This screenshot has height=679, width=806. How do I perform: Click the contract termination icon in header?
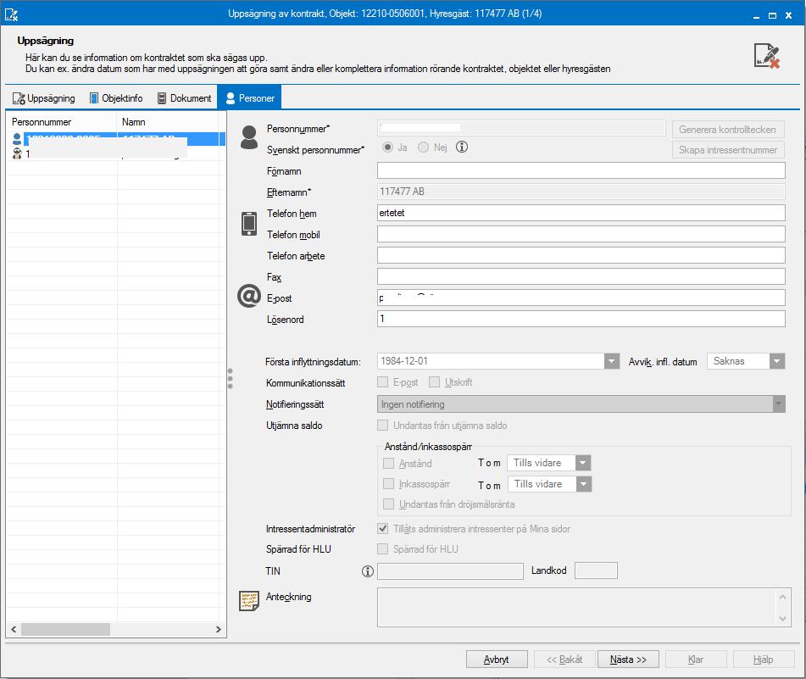pos(766,55)
